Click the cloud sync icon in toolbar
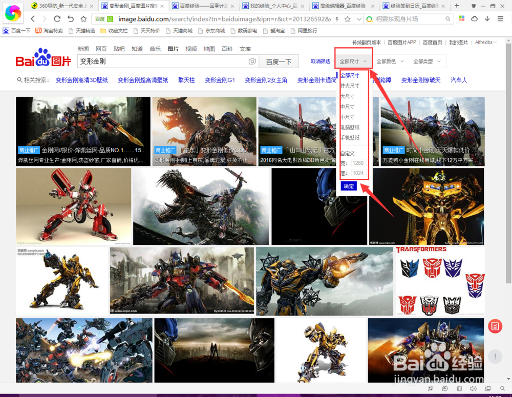 (475, 18)
